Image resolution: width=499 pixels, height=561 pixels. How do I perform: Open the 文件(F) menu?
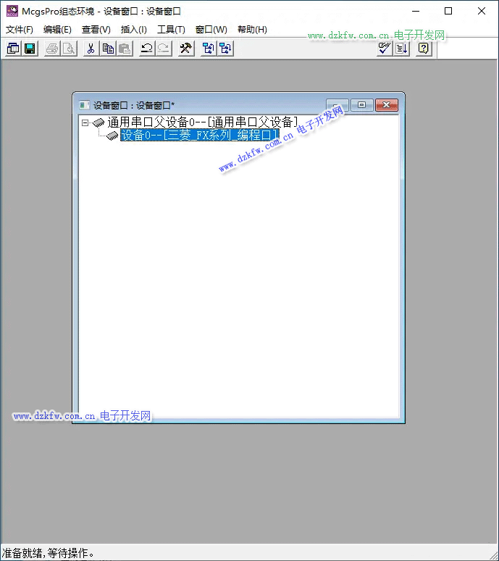(20, 30)
